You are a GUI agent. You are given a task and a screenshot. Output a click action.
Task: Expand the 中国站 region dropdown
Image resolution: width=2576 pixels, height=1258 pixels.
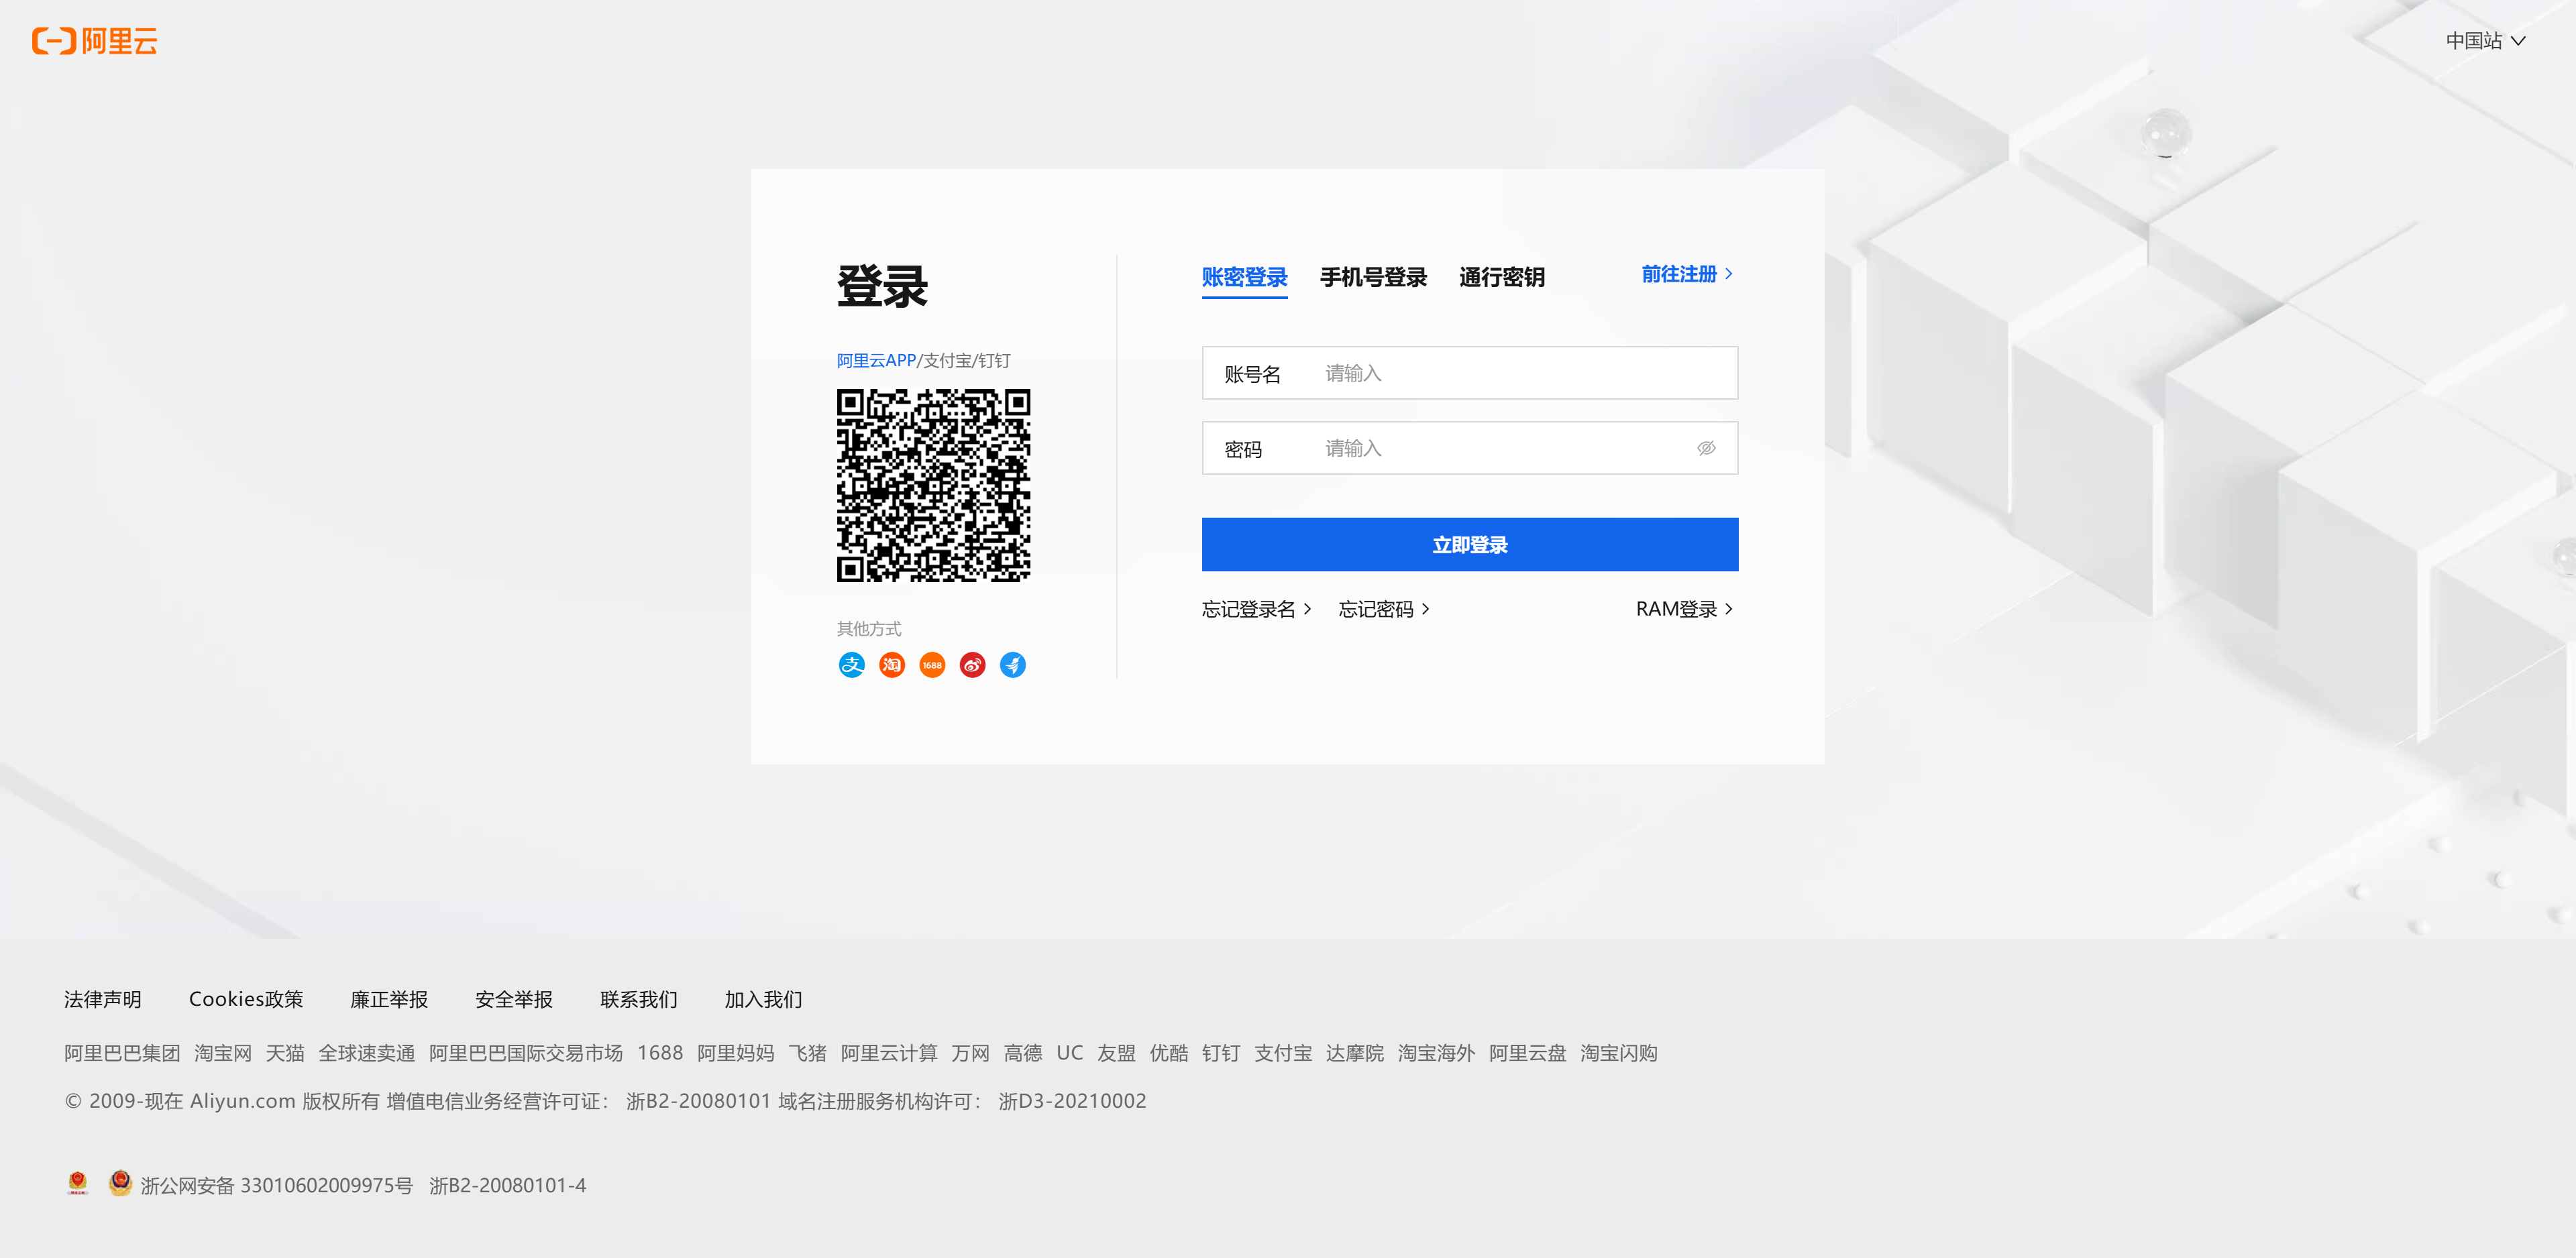pyautogui.click(x=2485, y=41)
